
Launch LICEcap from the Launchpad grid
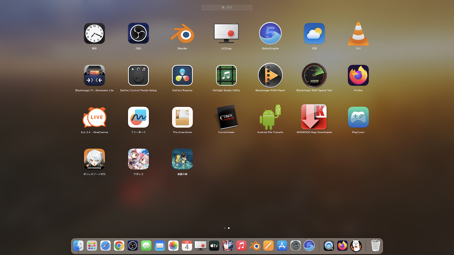point(226,33)
